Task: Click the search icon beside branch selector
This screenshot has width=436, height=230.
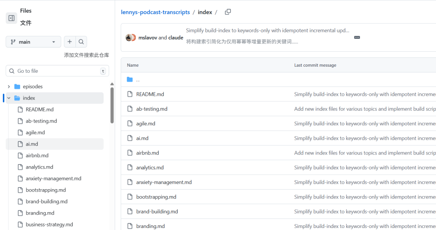Action: (81, 42)
